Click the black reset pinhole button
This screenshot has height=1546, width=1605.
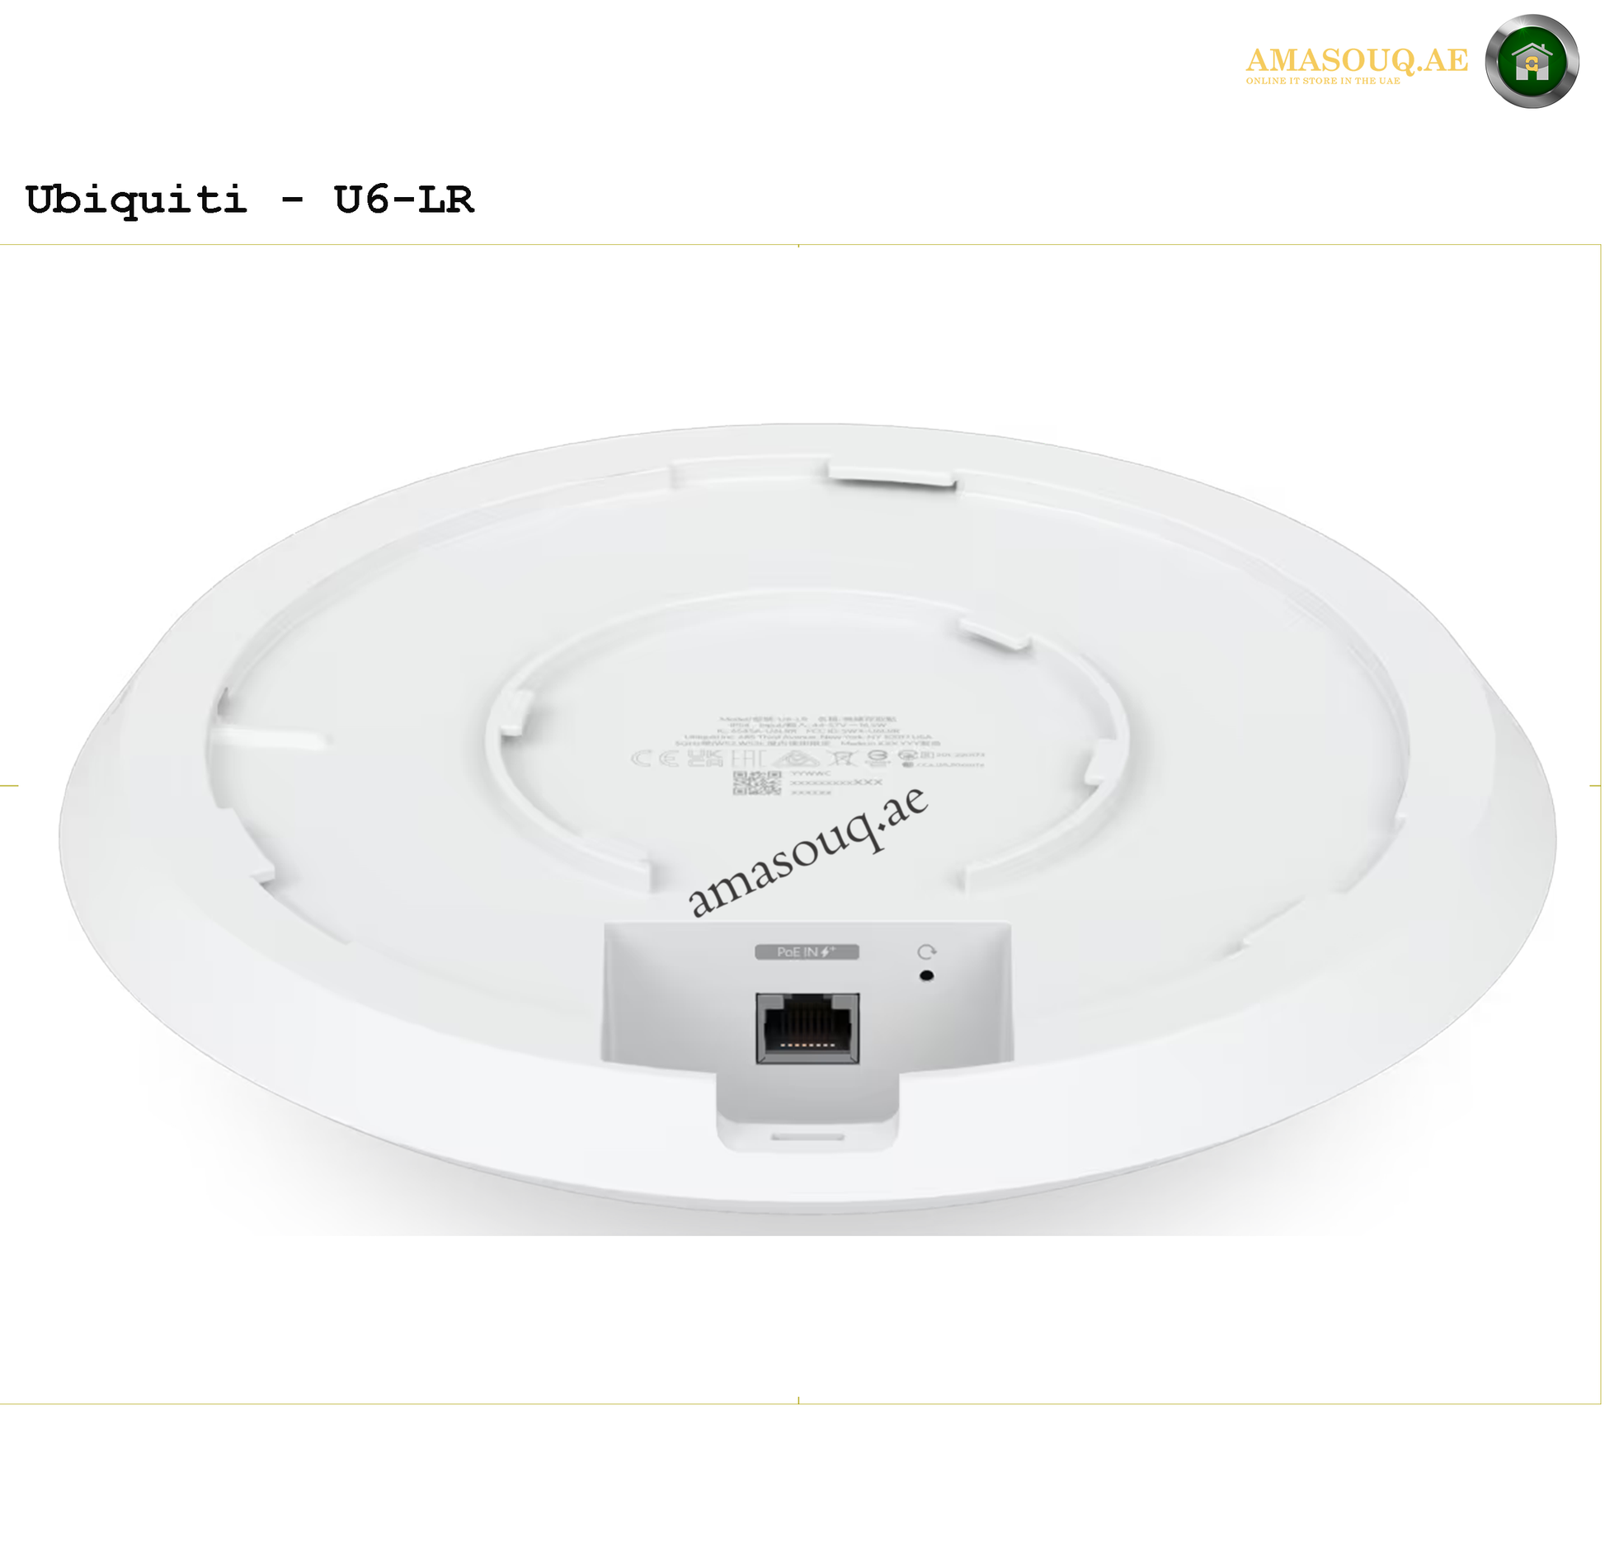(x=926, y=975)
